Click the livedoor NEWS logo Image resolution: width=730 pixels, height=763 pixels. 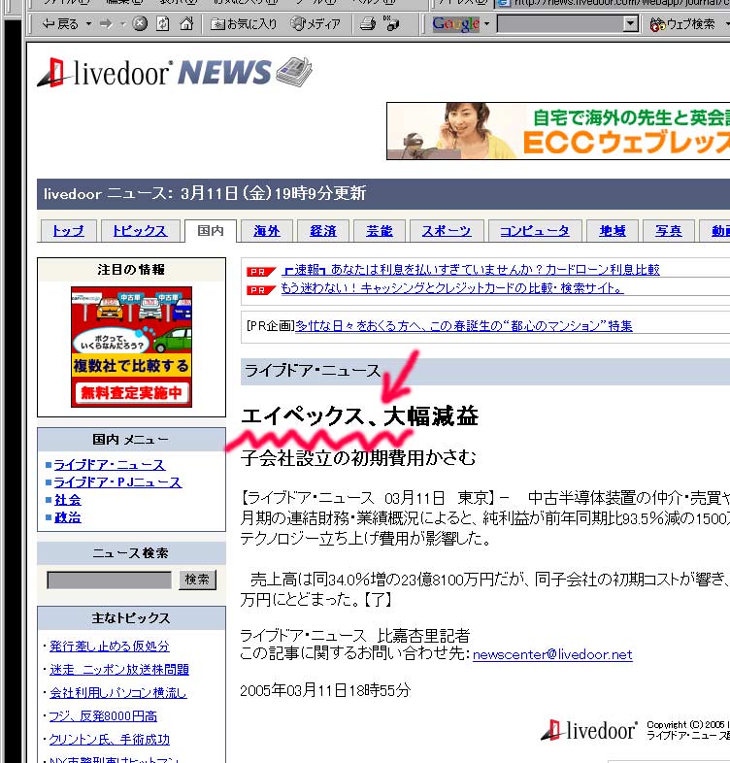click(174, 73)
